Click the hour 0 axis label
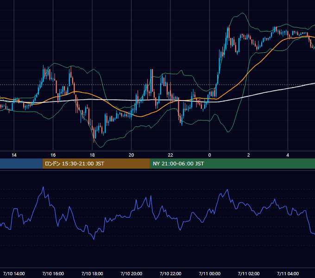 click(x=209, y=155)
